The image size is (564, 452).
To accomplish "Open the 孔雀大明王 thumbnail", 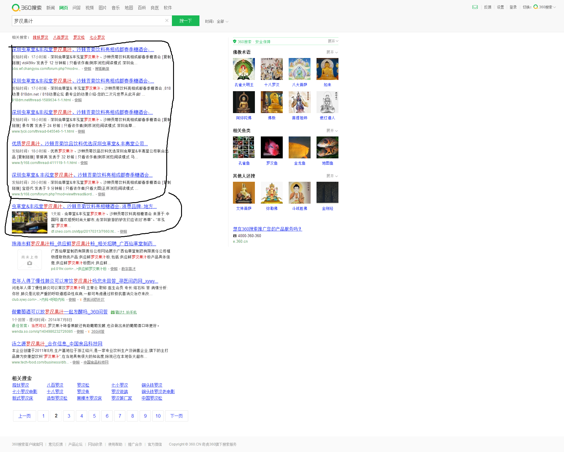I will pyautogui.click(x=244, y=69).
